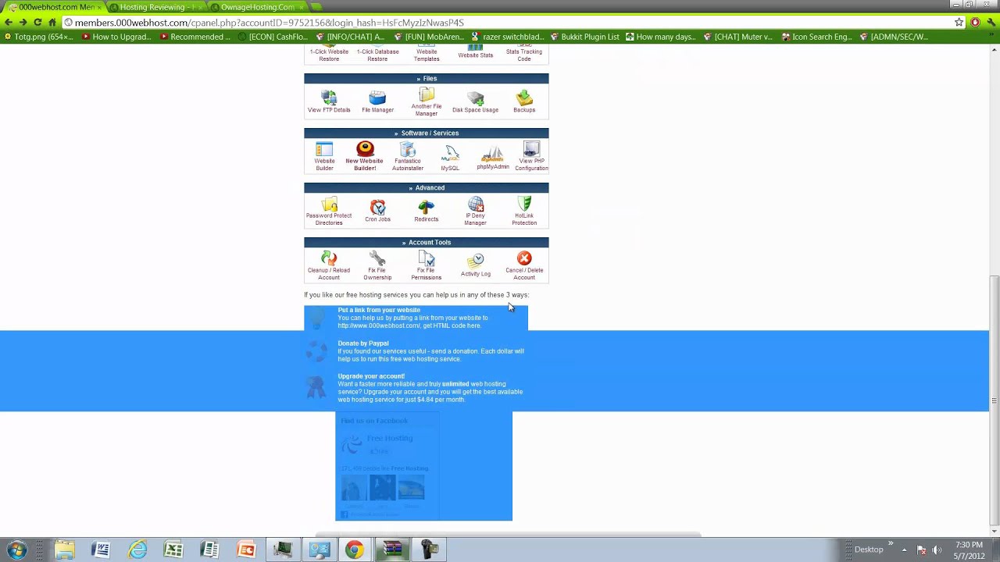Open the Chrome wrench menu

click(x=990, y=23)
